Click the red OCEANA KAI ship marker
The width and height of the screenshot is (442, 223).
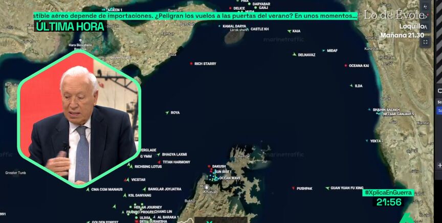coord(346,65)
